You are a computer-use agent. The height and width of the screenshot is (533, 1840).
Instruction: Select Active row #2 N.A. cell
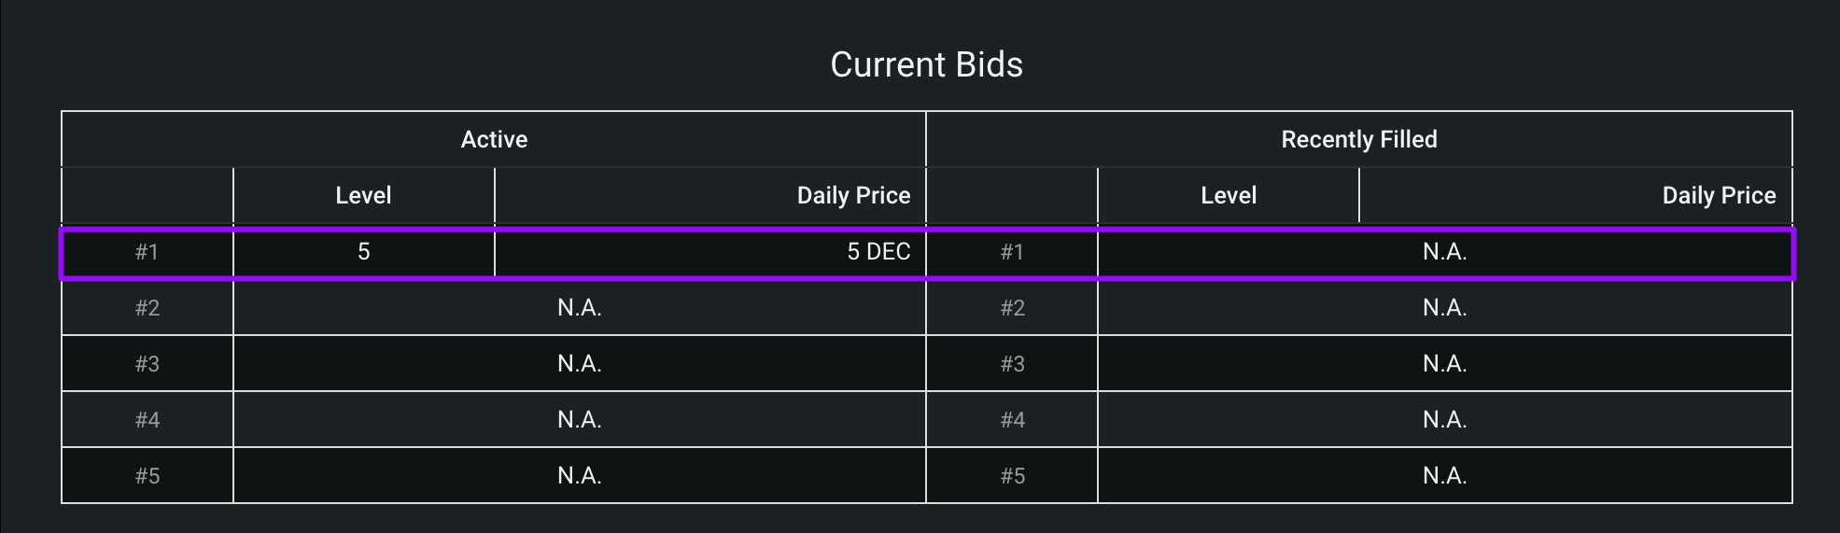(580, 308)
